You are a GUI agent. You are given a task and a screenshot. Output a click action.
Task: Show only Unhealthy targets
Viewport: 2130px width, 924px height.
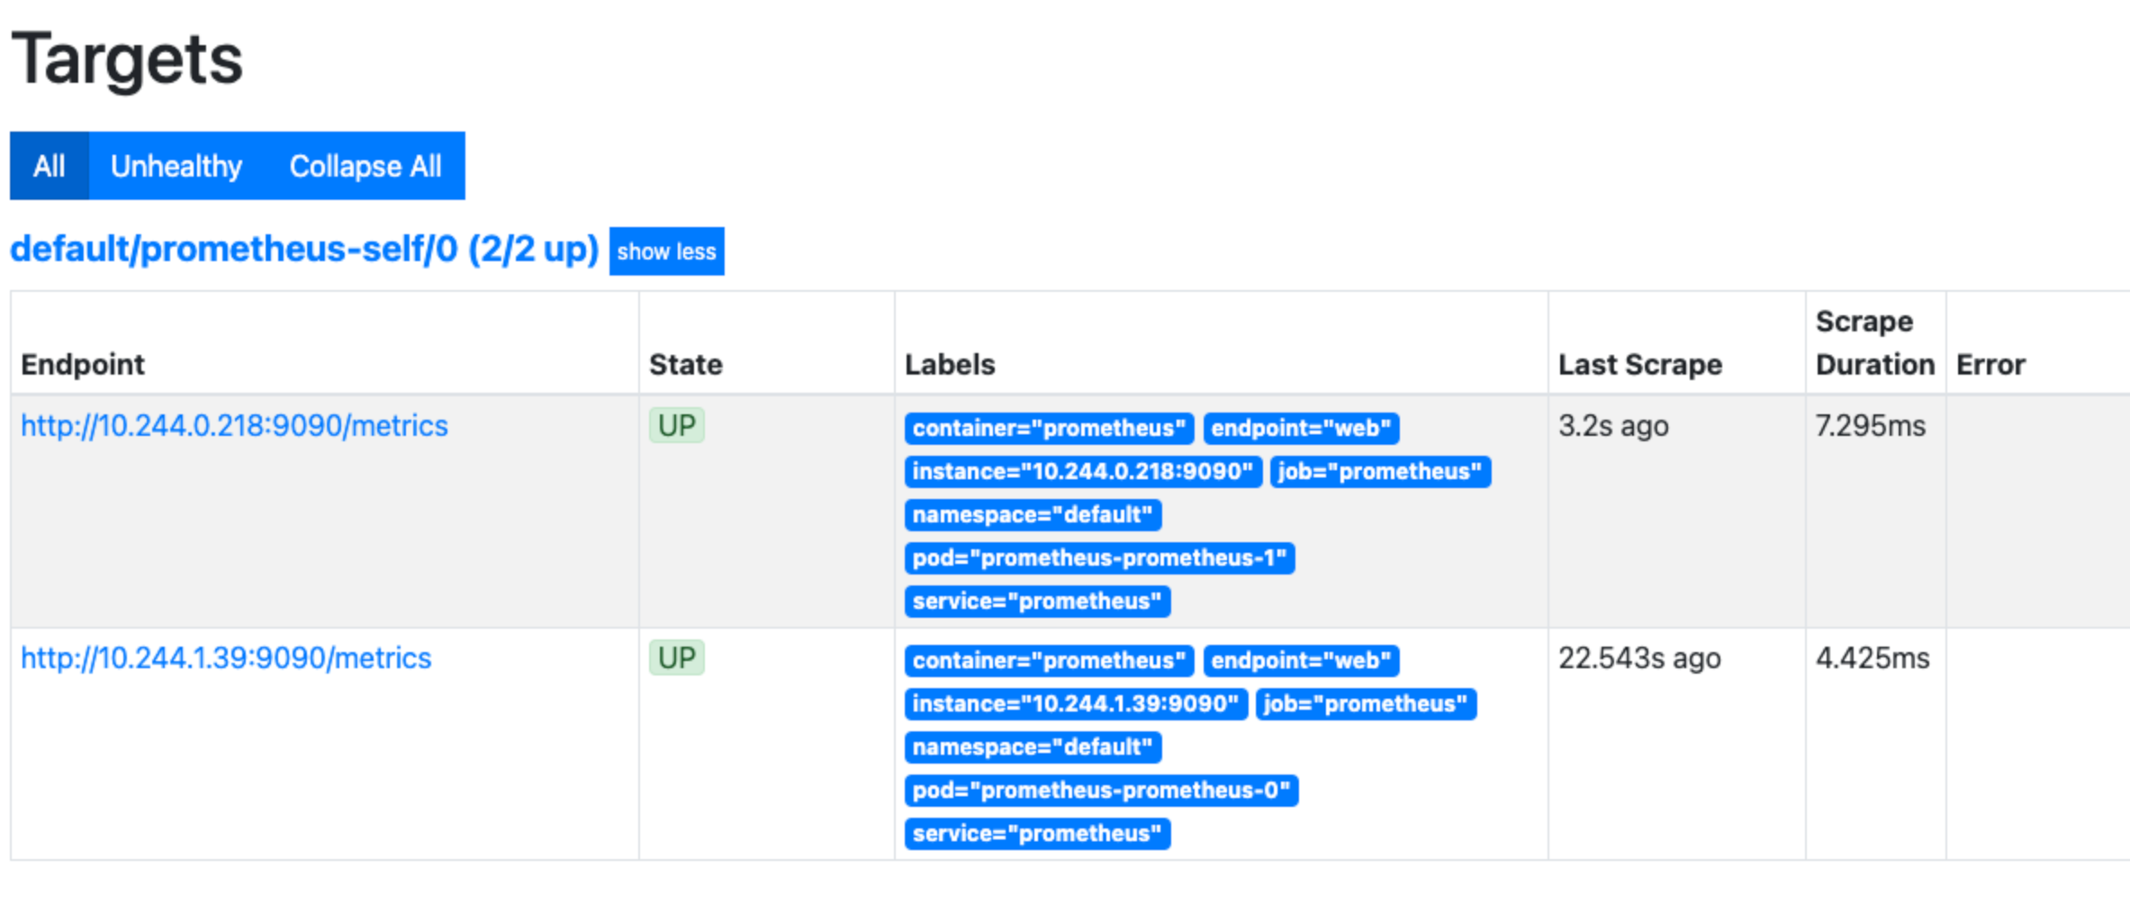(176, 167)
